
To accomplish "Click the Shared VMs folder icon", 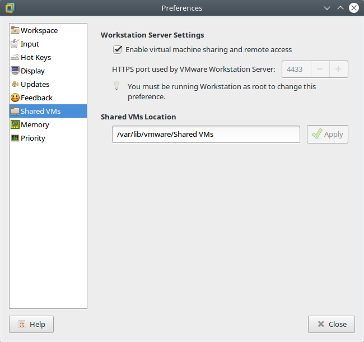I will (15, 111).
